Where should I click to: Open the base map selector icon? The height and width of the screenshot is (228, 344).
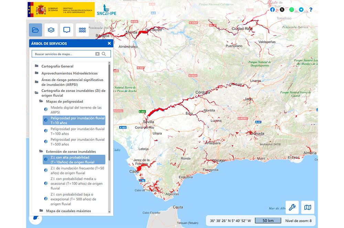click(x=307, y=207)
